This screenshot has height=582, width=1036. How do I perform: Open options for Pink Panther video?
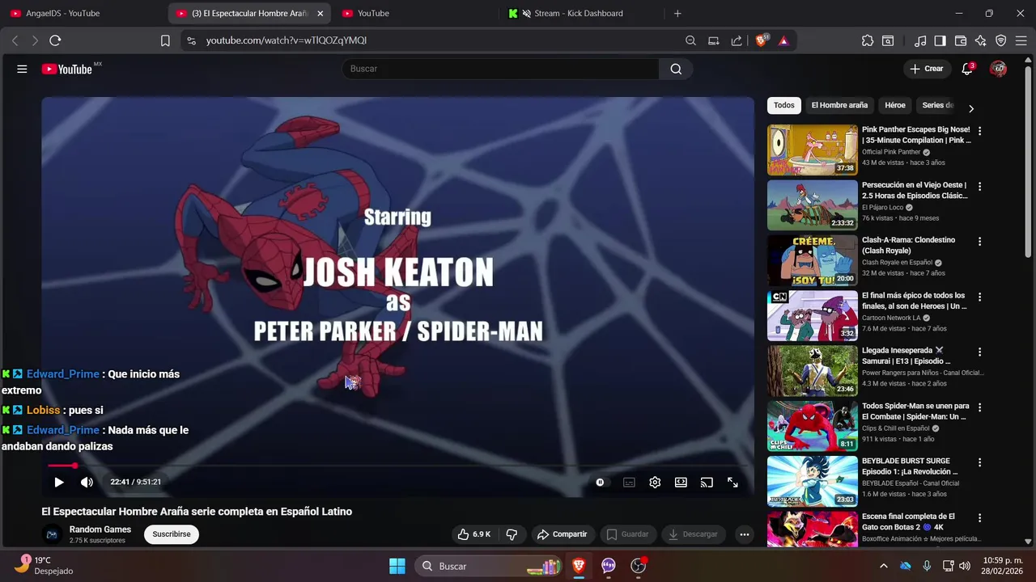(979, 131)
